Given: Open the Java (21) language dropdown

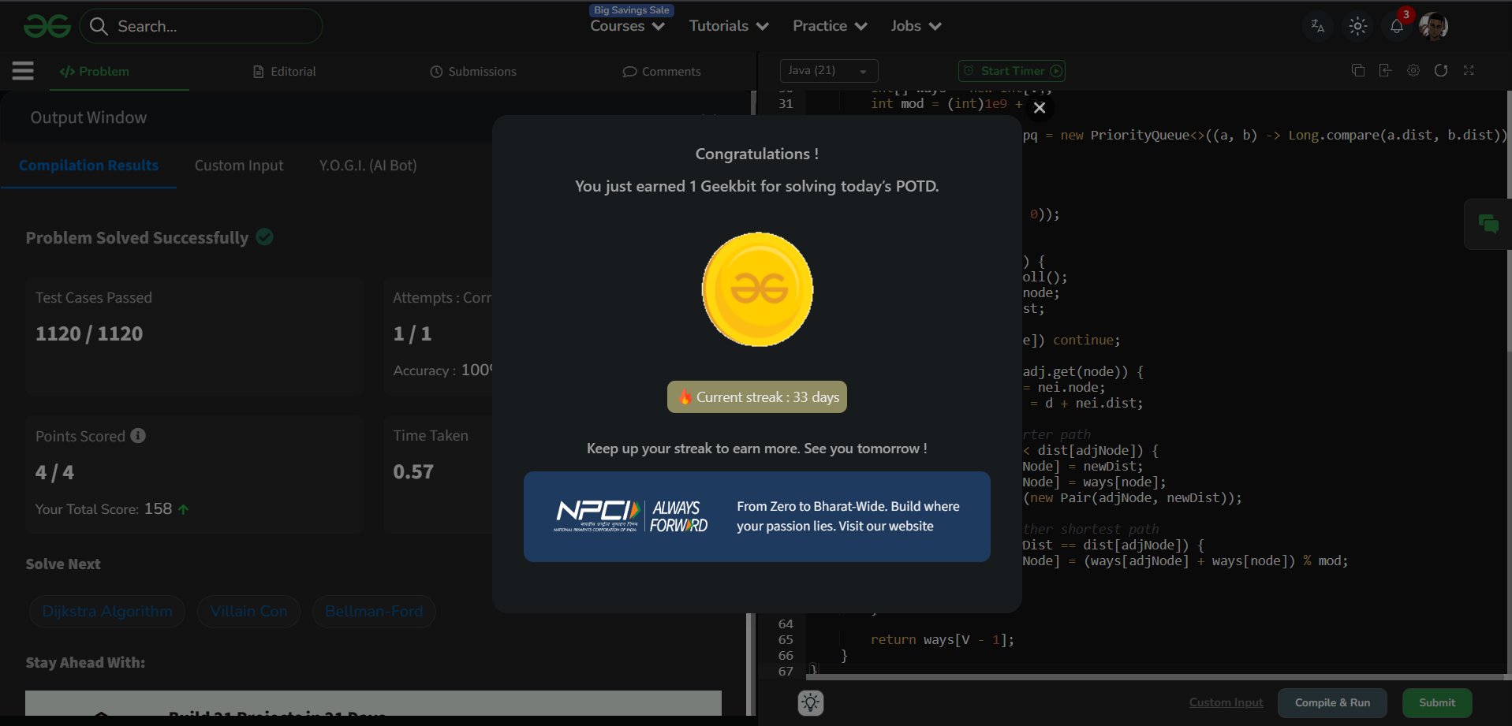Looking at the screenshot, I should point(828,71).
